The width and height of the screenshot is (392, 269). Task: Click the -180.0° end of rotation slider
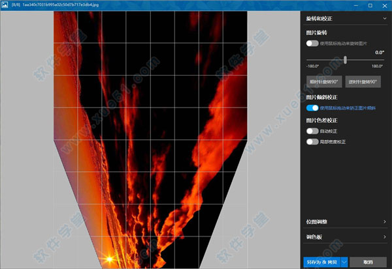click(307, 60)
